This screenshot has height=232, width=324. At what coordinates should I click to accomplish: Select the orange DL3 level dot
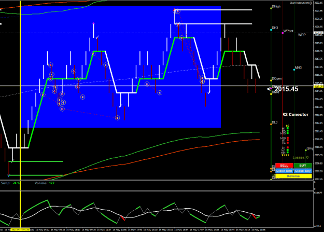pyautogui.click(x=271, y=124)
